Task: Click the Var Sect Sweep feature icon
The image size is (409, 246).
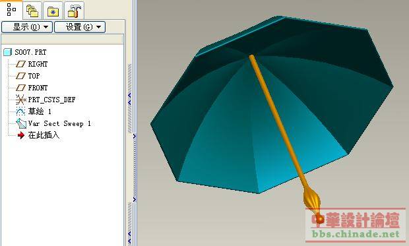Action: [21, 123]
